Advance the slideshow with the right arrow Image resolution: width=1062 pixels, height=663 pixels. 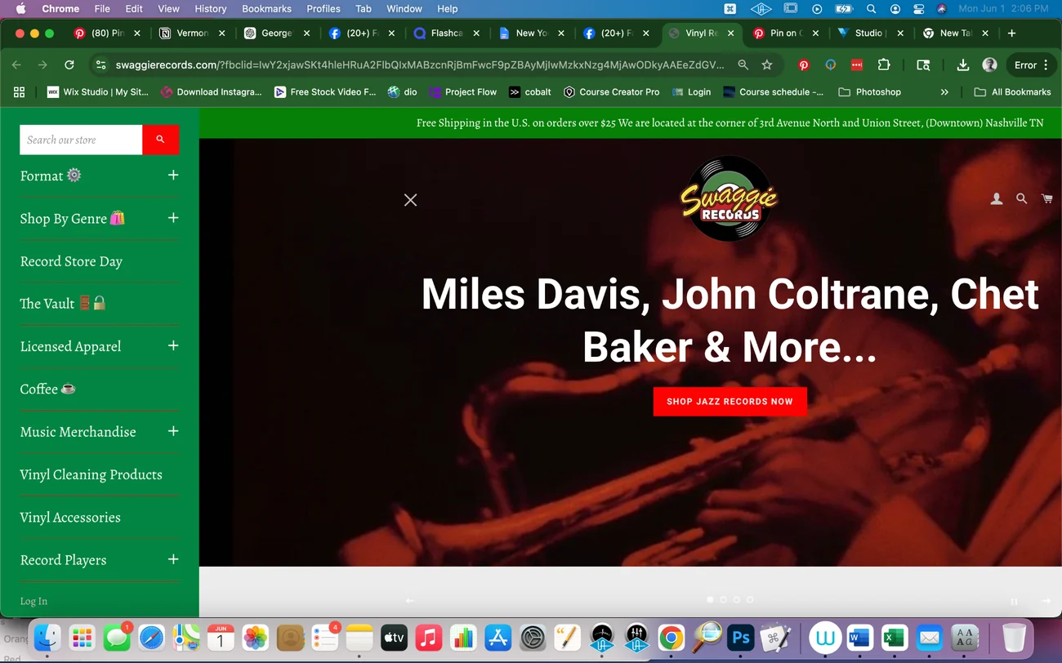click(x=1046, y=601)
